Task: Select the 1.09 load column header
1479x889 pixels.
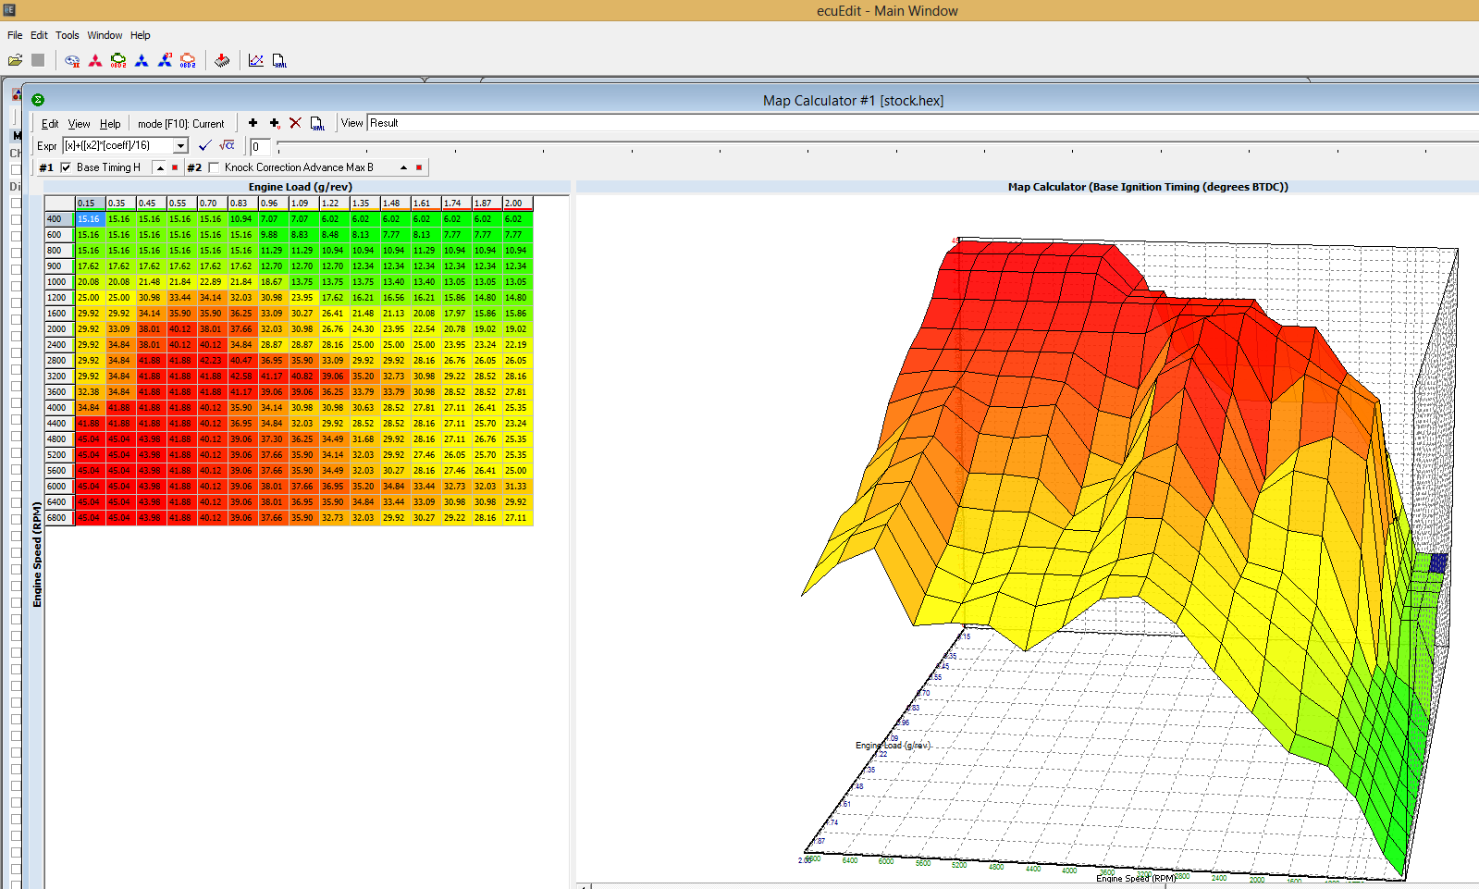Action: [303, 203]
